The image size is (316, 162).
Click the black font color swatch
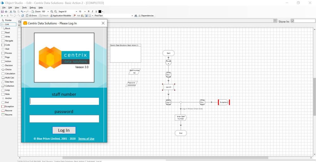(100, 11)
